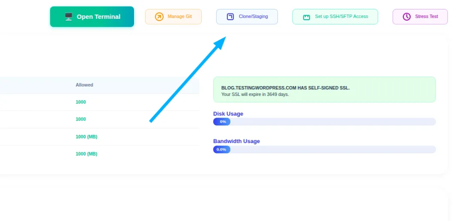Click the self-signed SSL notice heading
The height and width of the screenshot is (221, 459).
click(285, 88)
